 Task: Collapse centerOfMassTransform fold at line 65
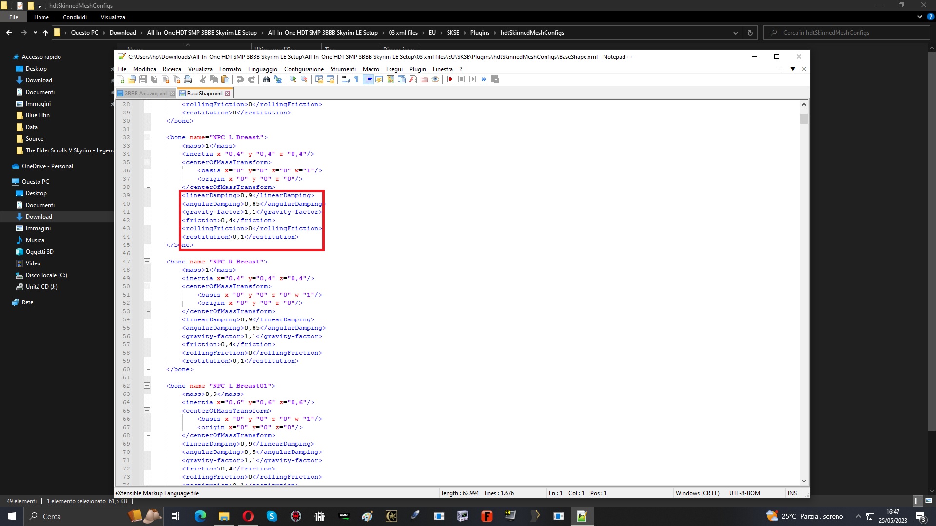pyautogui.click(x=147, y=411)
